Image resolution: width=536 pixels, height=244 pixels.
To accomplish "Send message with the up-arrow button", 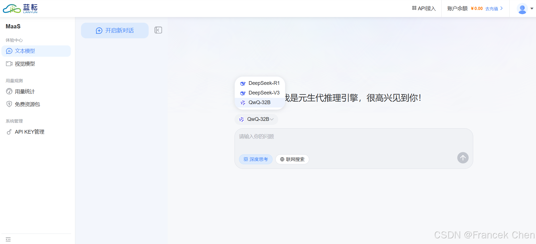I will click(463, 158).
